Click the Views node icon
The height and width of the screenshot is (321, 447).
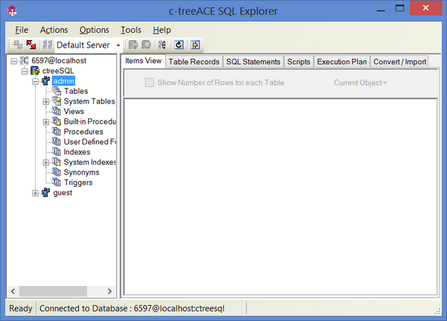(x=57, y=112)
